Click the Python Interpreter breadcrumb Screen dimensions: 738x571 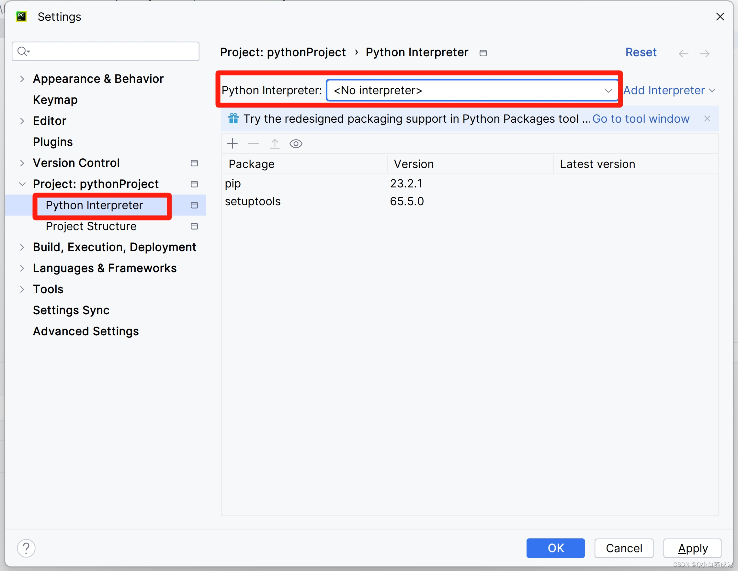(x=416, y=52)
